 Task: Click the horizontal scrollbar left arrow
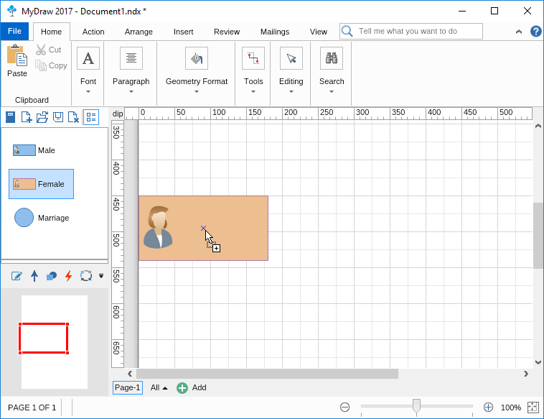pyautogui.click(x=130, y=374)
